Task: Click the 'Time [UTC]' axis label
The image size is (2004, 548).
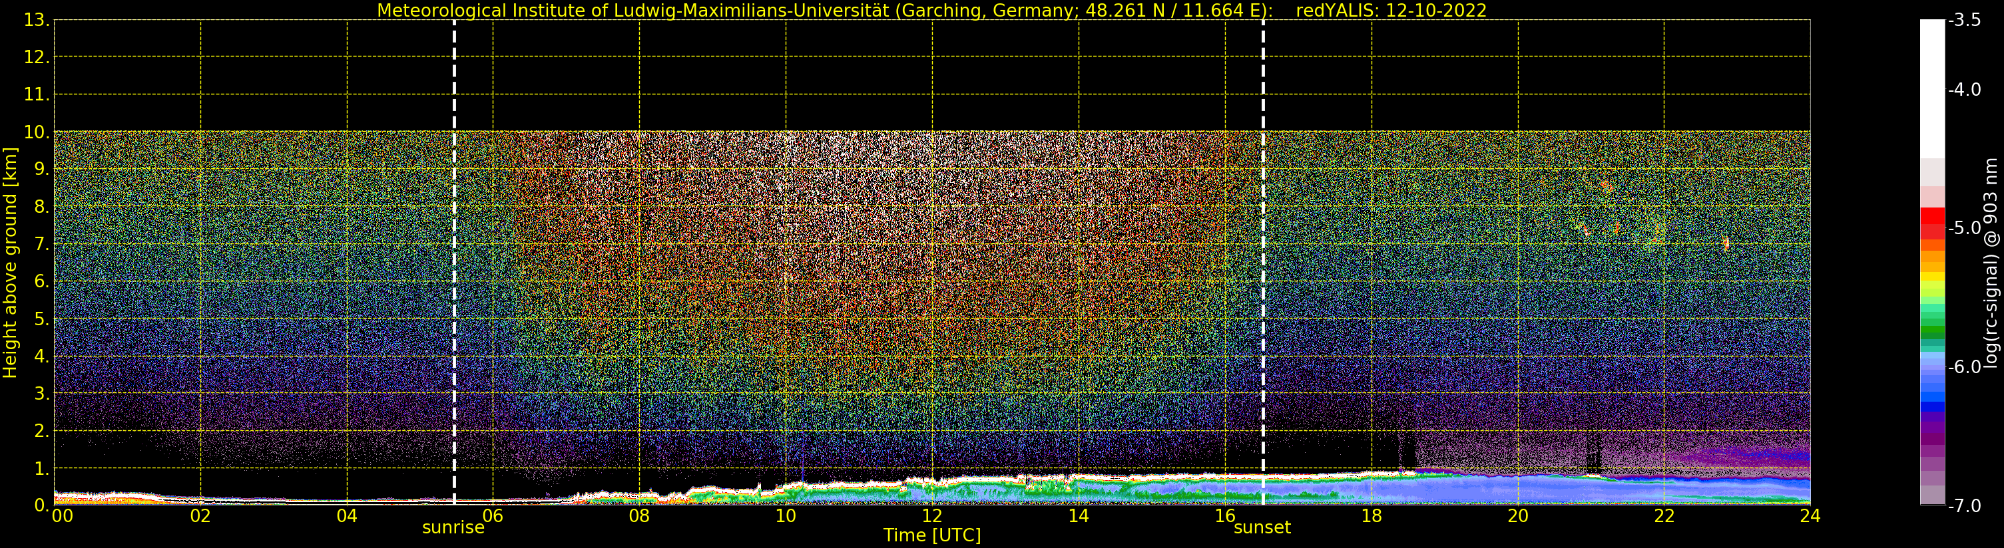Action: (x=932, y=535)
